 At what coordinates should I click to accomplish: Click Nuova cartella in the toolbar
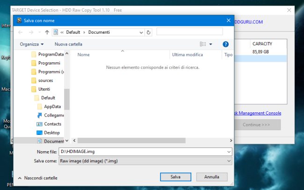(68, 44)
